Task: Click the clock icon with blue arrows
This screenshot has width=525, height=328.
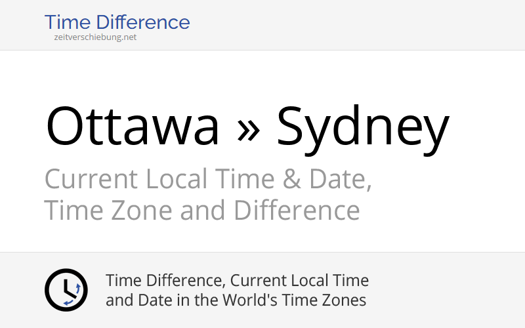Action: pyautogui.click(x=66, y=290)
